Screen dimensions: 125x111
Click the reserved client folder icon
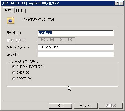click(11, 20)
